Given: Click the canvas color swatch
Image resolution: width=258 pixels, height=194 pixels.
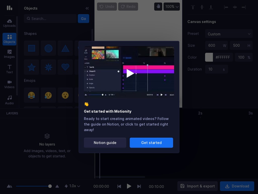Looking at the screenshot, I should 209,57.
